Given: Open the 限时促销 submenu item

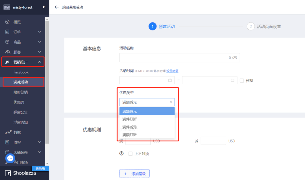Looking at the screenshot, I should click(x=20, y=92).
